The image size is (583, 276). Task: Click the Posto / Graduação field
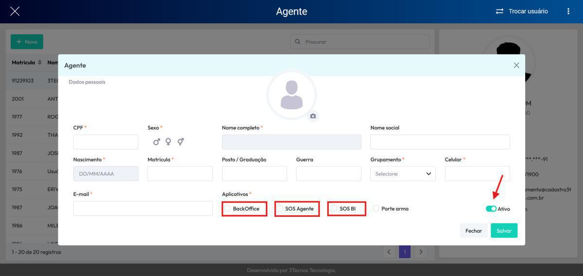pos(255,174)
